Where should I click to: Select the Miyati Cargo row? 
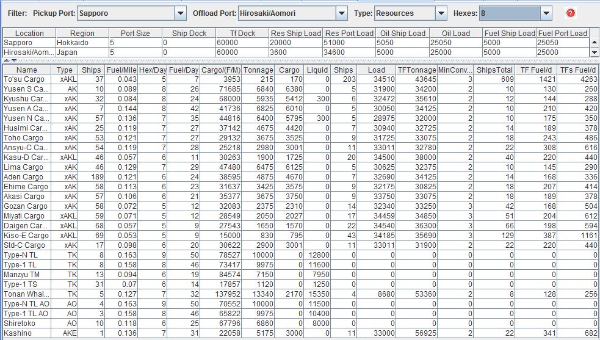pos(301,216)
